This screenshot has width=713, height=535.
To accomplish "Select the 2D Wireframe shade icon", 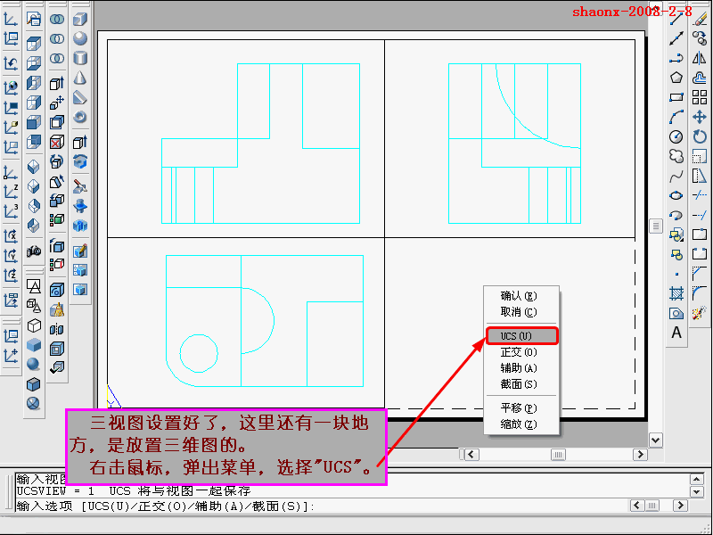I will pos(34,286).
